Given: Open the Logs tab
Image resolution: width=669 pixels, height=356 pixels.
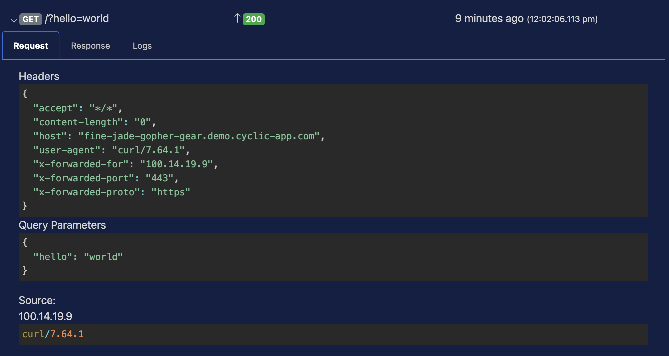Looking at the screenshot, I should [x=142, y=46].
